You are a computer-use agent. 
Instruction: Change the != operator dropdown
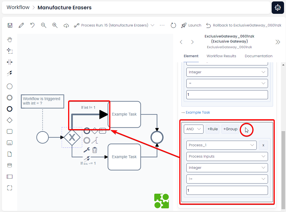[227, 179]
